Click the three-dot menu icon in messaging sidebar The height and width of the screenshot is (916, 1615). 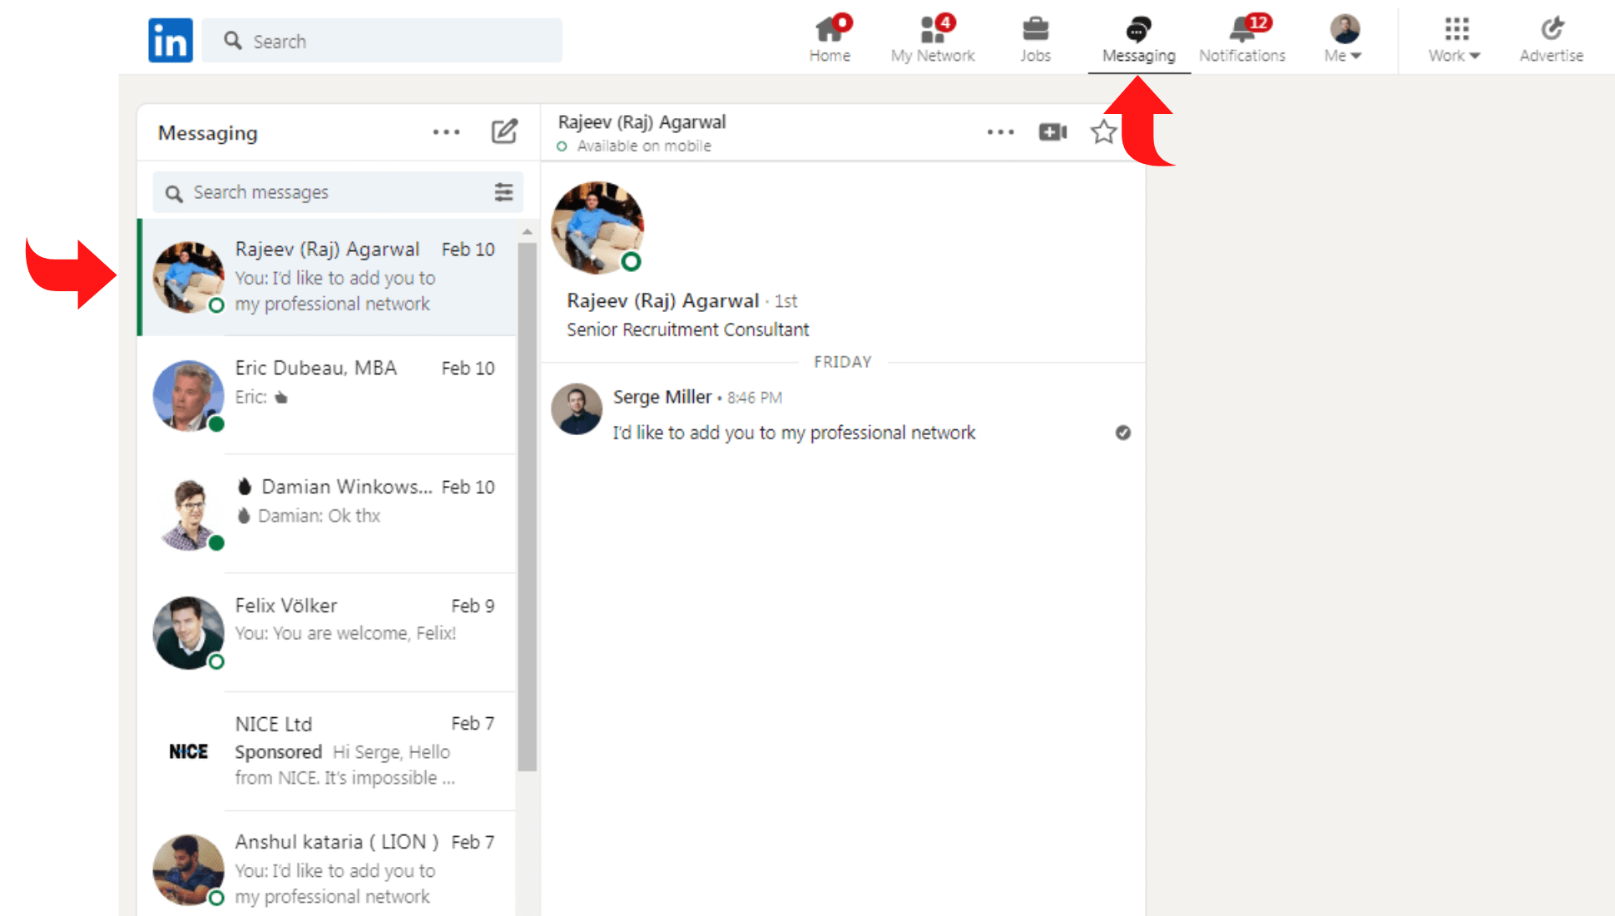(x=445, y=131)
